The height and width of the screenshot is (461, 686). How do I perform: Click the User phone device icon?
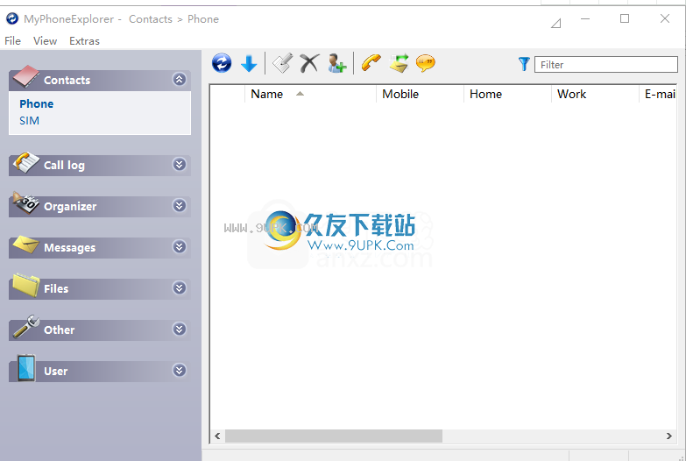click(x=26, y=368)
